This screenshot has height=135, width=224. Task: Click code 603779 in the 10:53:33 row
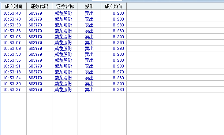point(35,54)
